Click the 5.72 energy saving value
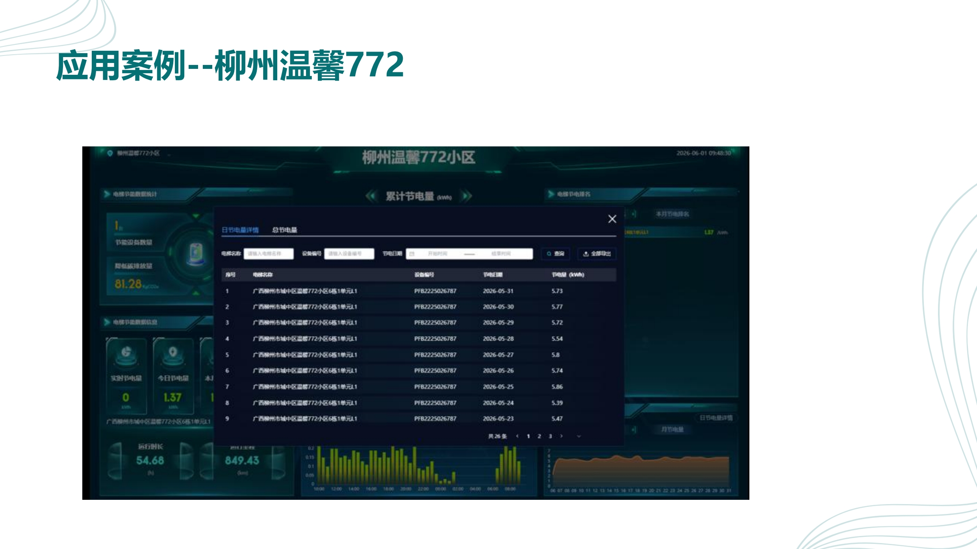Screen dimensions: 977x549 click(557, 322)
